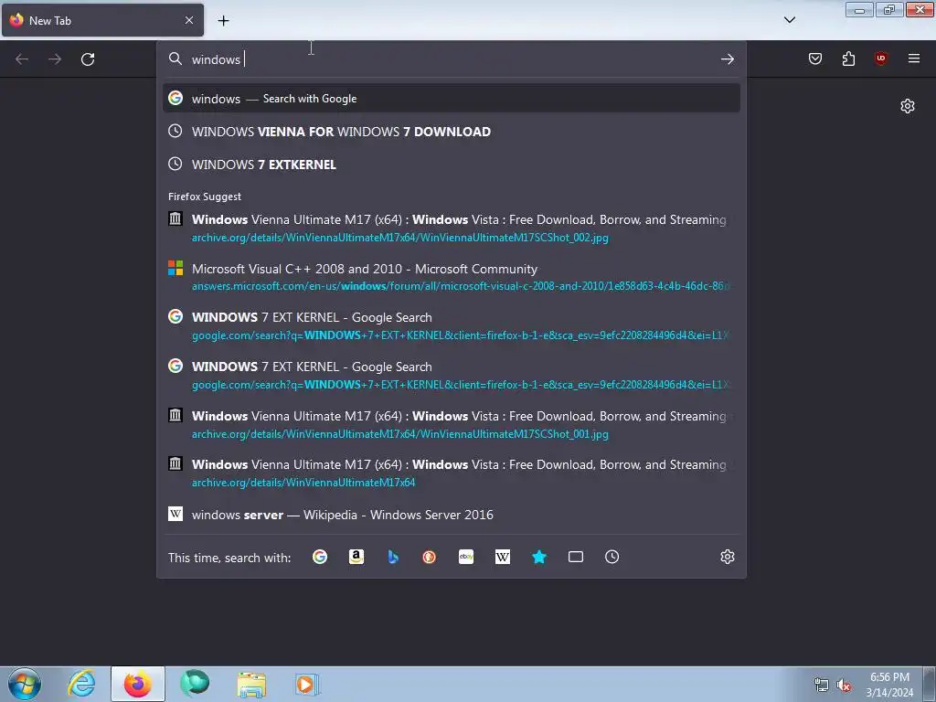This screenshot has height=702, width=936.
Task: Open archive.org result ending SCShot_001.jpg
Action: click(452, 424)
